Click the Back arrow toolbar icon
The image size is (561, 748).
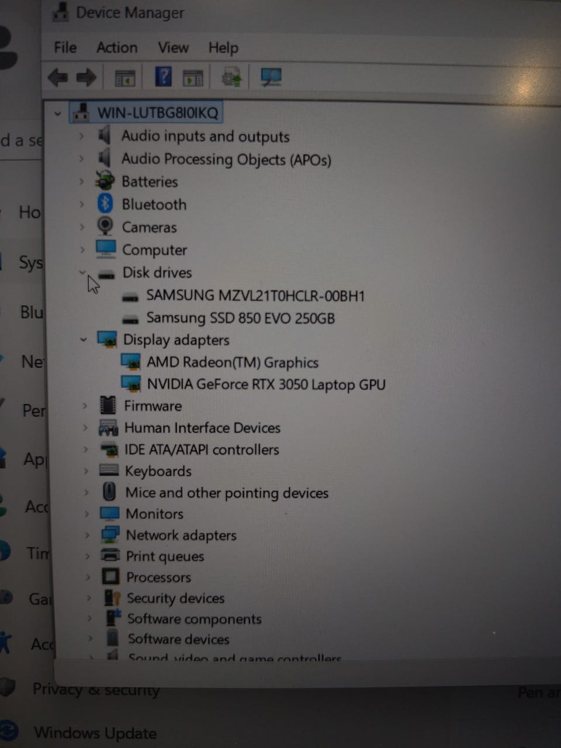[58, 77]
